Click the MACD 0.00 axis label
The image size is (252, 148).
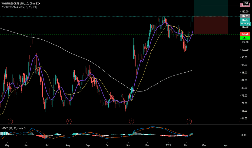[244, 135]
